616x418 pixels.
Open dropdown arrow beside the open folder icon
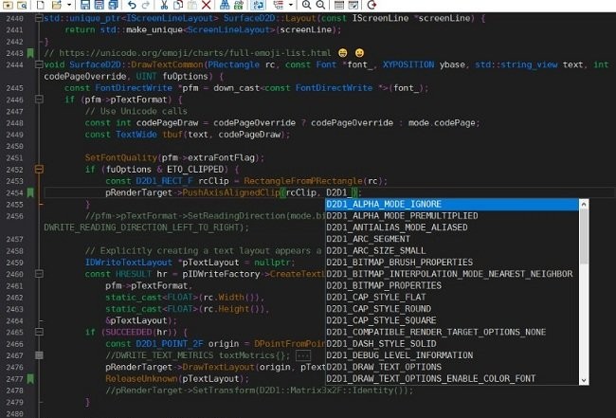click(69, 5)
